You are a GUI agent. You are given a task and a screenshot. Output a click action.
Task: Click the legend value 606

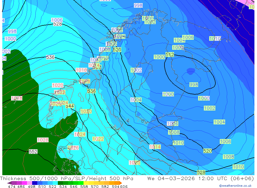(x=124, y=186)
